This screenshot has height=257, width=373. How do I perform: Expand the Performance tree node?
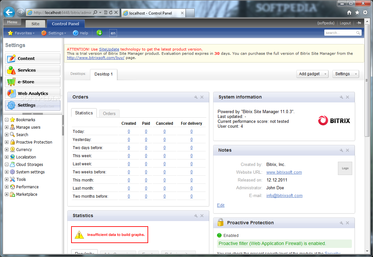tap(6, 187)
